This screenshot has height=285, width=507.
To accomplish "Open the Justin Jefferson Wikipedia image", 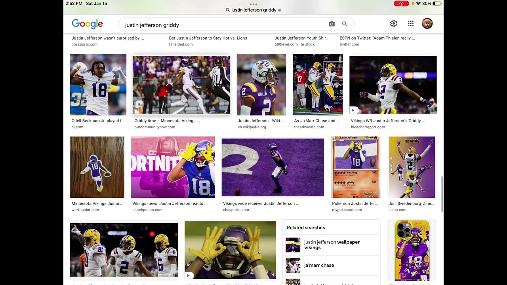I will (x=261, y=85).
